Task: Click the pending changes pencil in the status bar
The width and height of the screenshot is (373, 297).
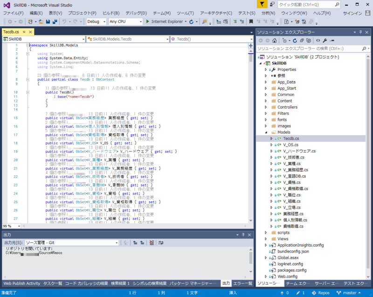Action: tap(298, 293)
